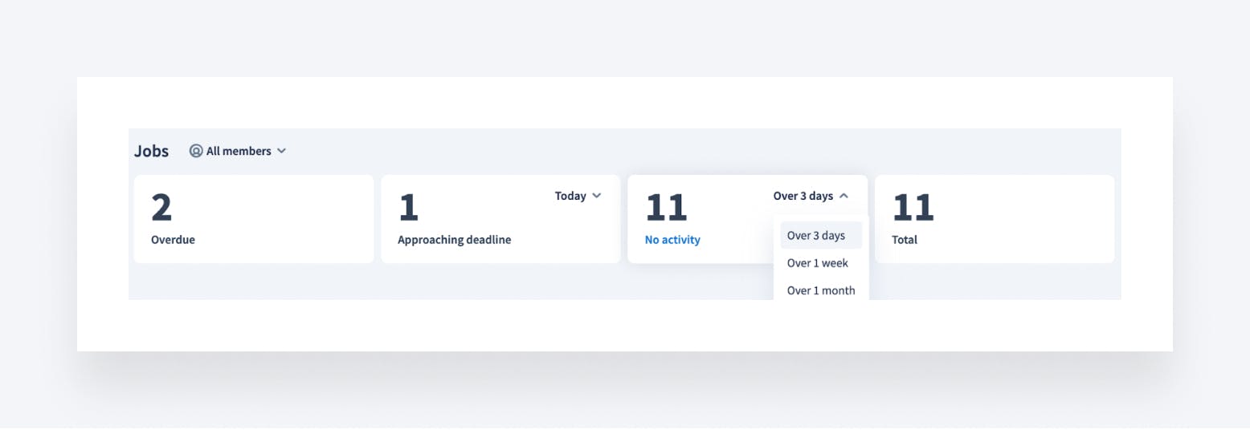Click the Over 3 days dropdown header
Viewport: 1250px width, 438px height.
point(803,196)
